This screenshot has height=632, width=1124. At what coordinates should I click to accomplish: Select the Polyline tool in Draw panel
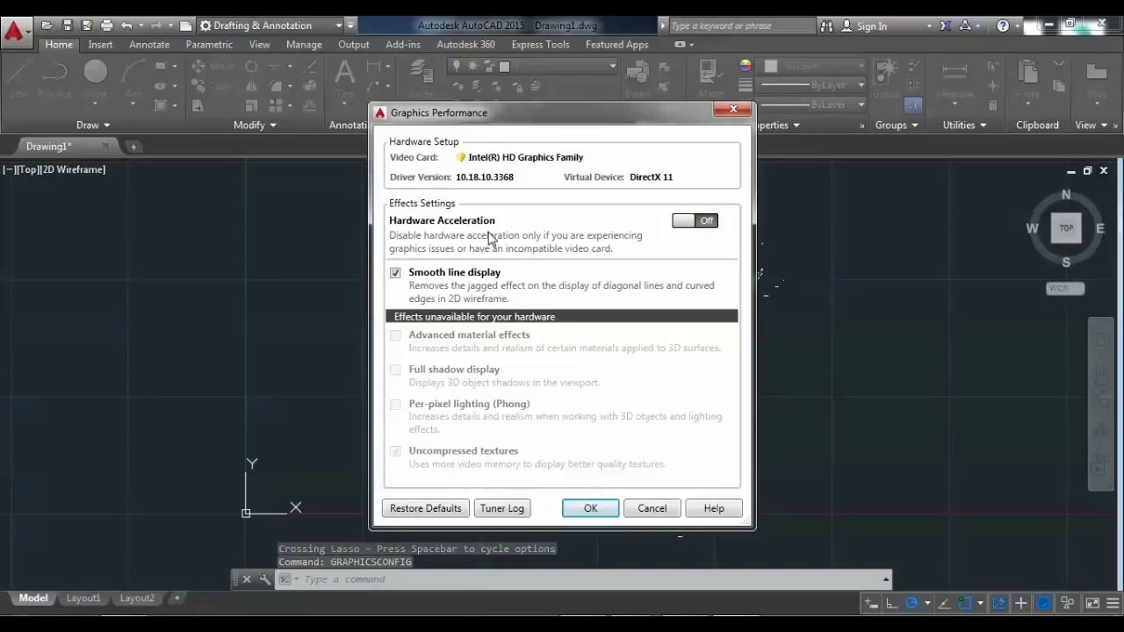(x=54, y=77)
